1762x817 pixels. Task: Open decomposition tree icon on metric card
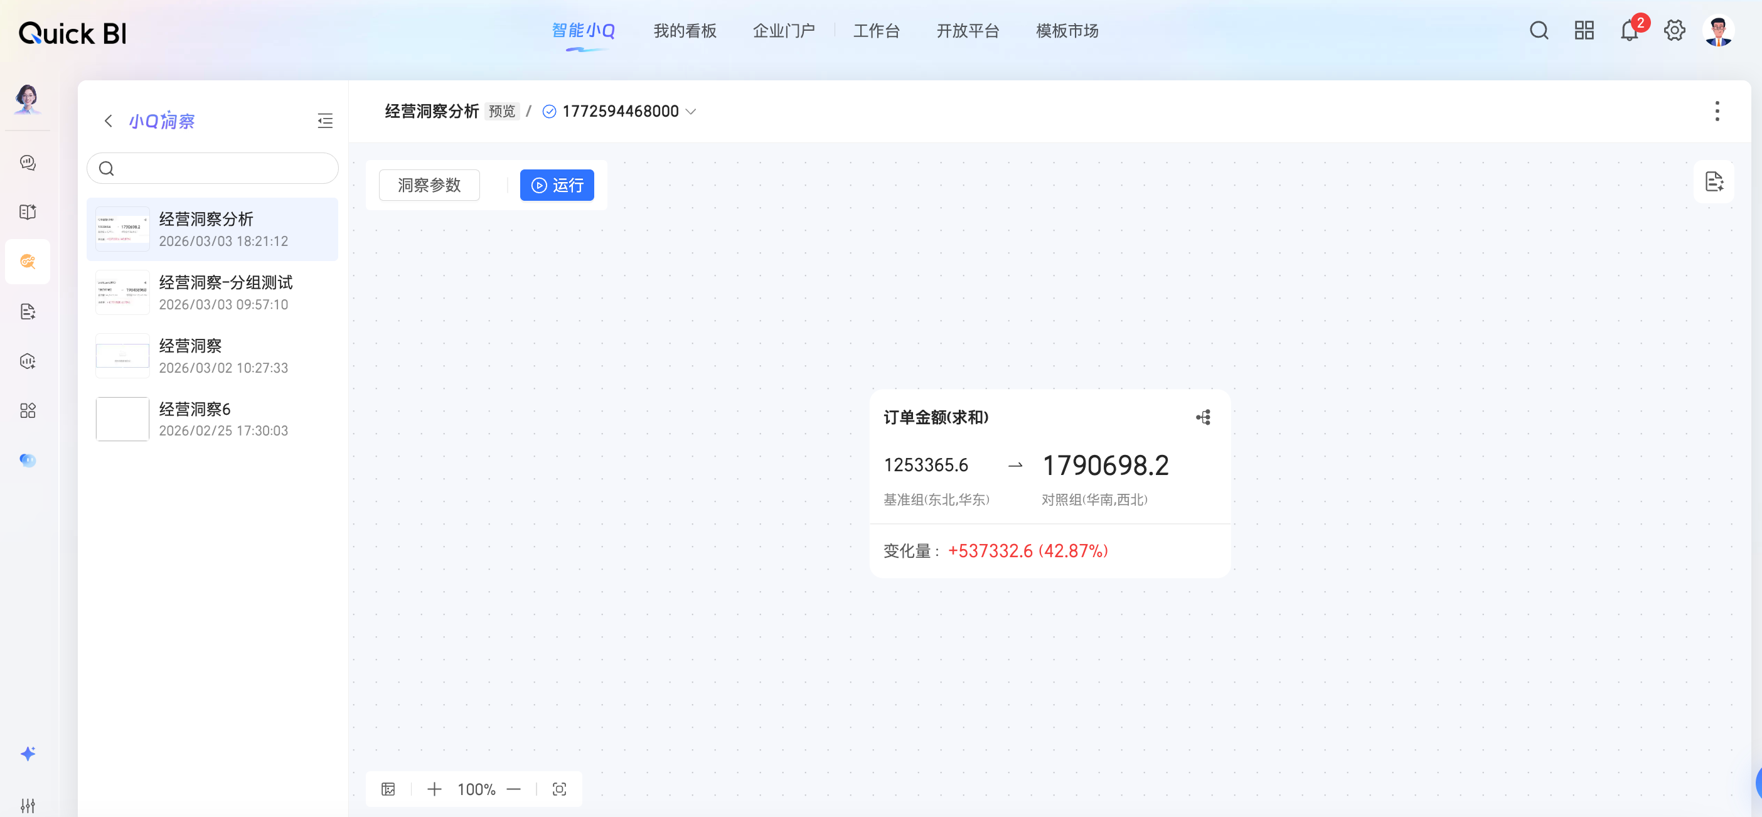pos(1203,417)
